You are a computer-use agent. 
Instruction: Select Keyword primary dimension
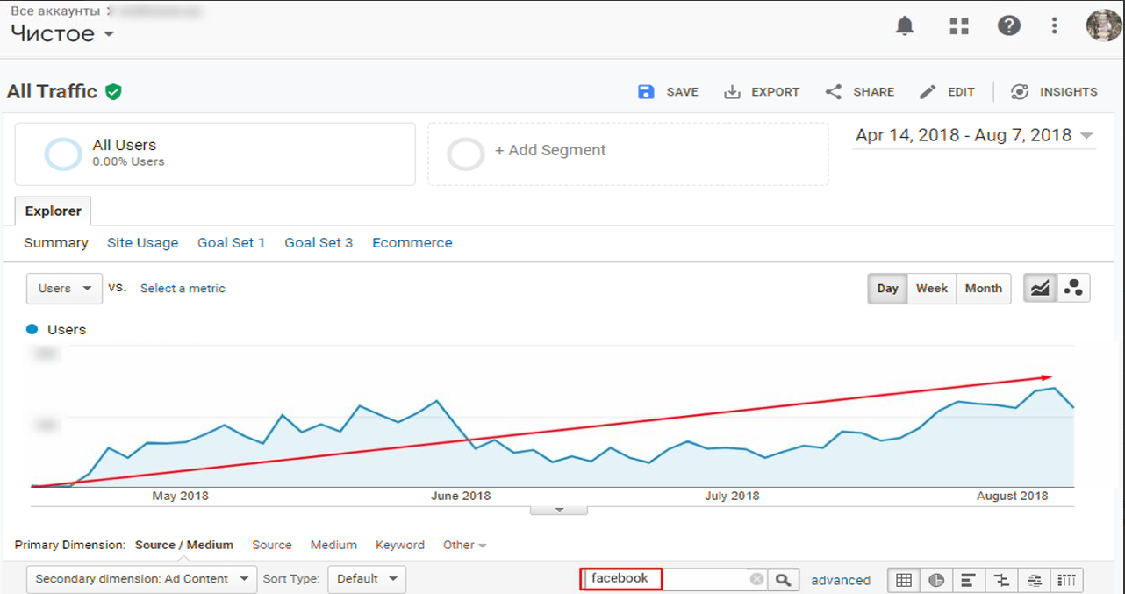click(400, 545)
